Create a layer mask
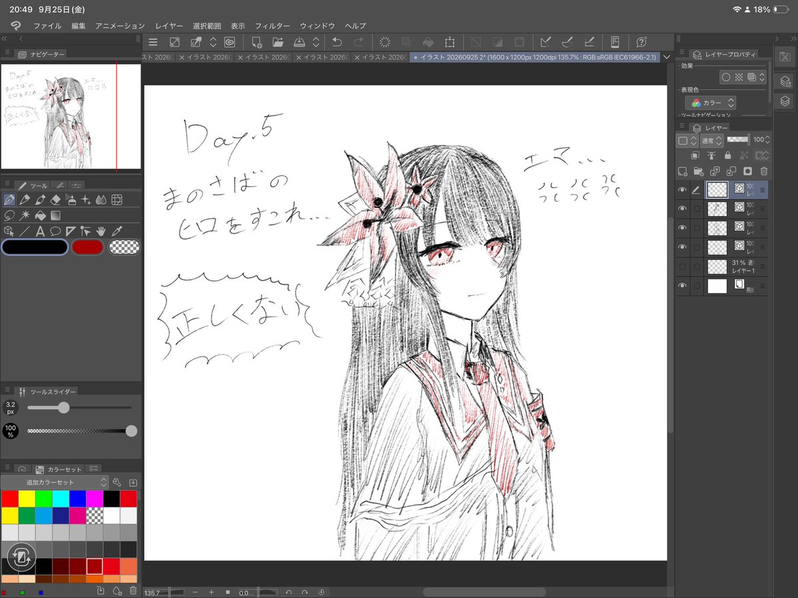The image size is (798, 598). (x=747, y=172)
